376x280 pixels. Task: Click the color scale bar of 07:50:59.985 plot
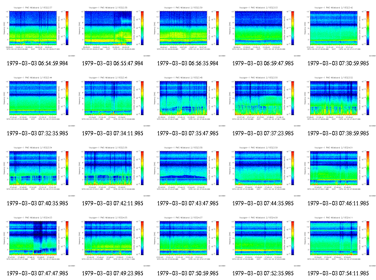[x=217, y=238]
